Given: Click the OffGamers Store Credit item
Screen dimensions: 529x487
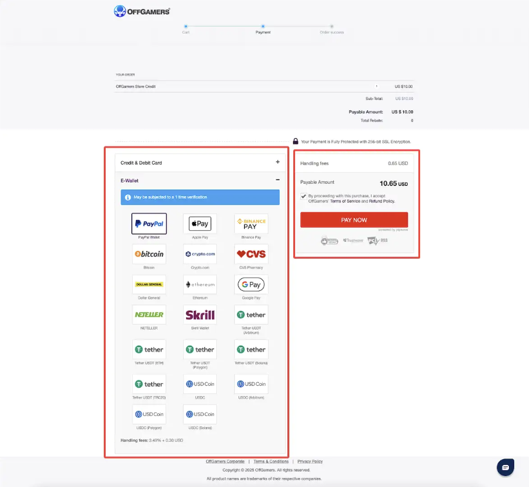Looking at the screenshot, I should 135,86.
